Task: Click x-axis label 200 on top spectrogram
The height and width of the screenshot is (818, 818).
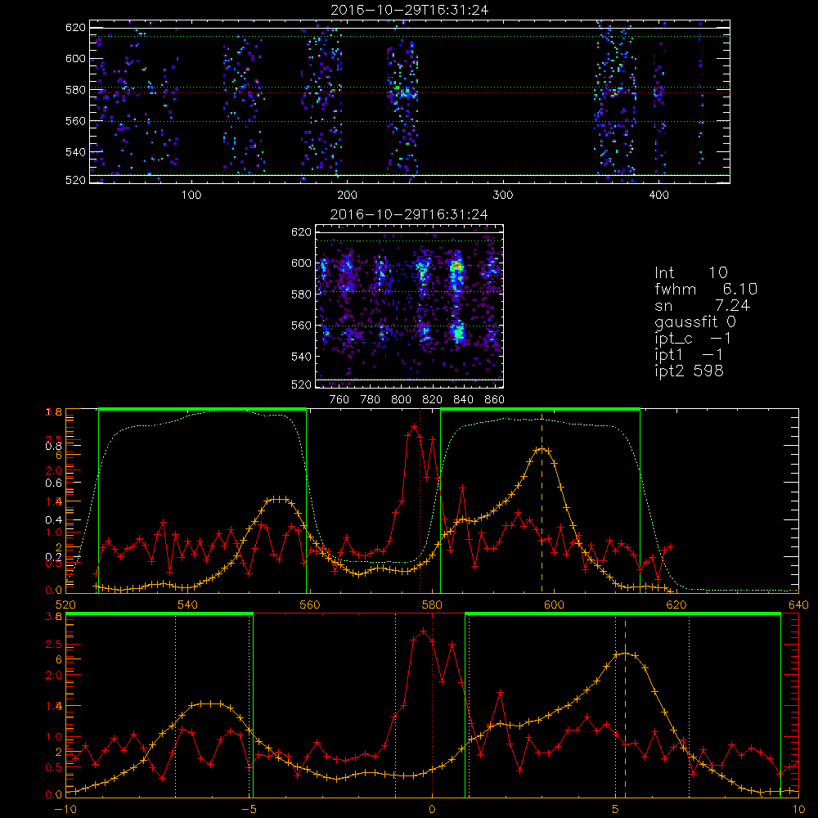Action: click(x=347, y=196)
